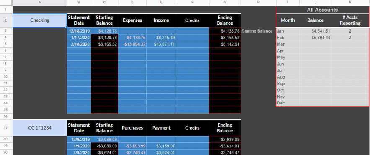Click the -$4,178.75 expenses cell
This screenshot has width=370, height=155.
(x=132, y=38)
